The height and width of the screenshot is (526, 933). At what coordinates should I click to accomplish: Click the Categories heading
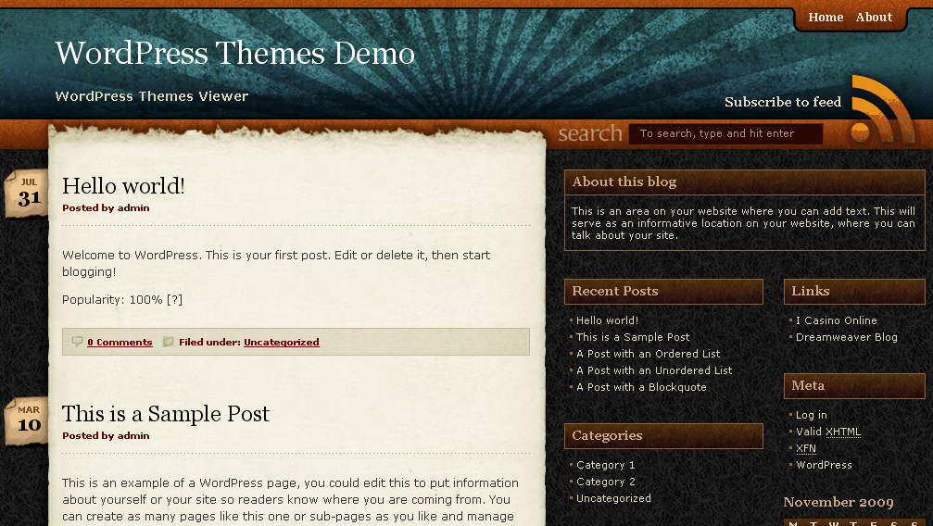click(607, 435)
